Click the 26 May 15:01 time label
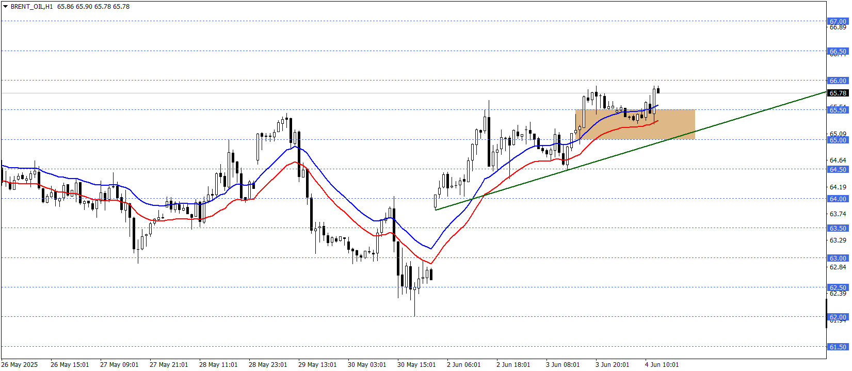This screenshot has width=852, height=371. [x=70, y=364]
